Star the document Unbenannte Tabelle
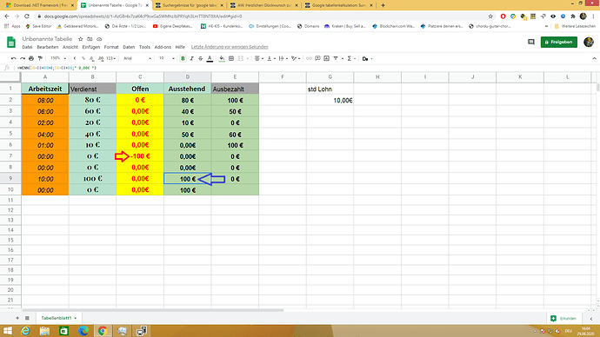Image resolution: width=600 pixels, height=337 pixels. tap(80, 39)
